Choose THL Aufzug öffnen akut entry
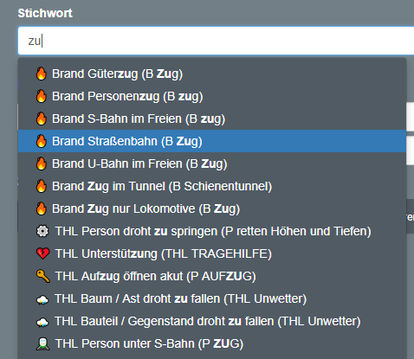This screenshot has height=359, width=414. [x=212, y=276]
